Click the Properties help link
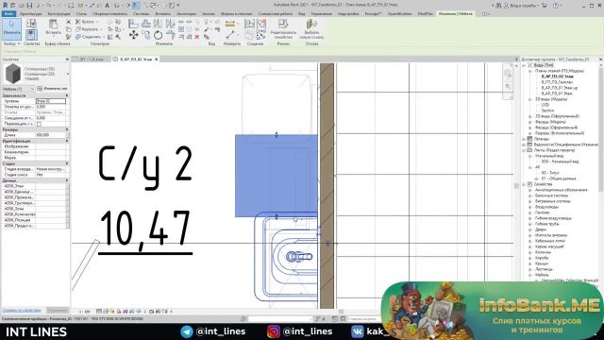The height and width of the screenshot is (340, 604). (x=22, y=311)
